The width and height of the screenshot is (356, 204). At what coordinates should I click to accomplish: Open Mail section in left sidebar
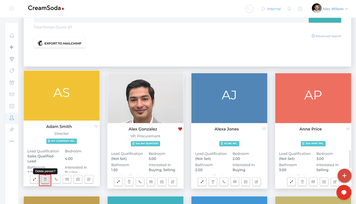click(12, 94)
